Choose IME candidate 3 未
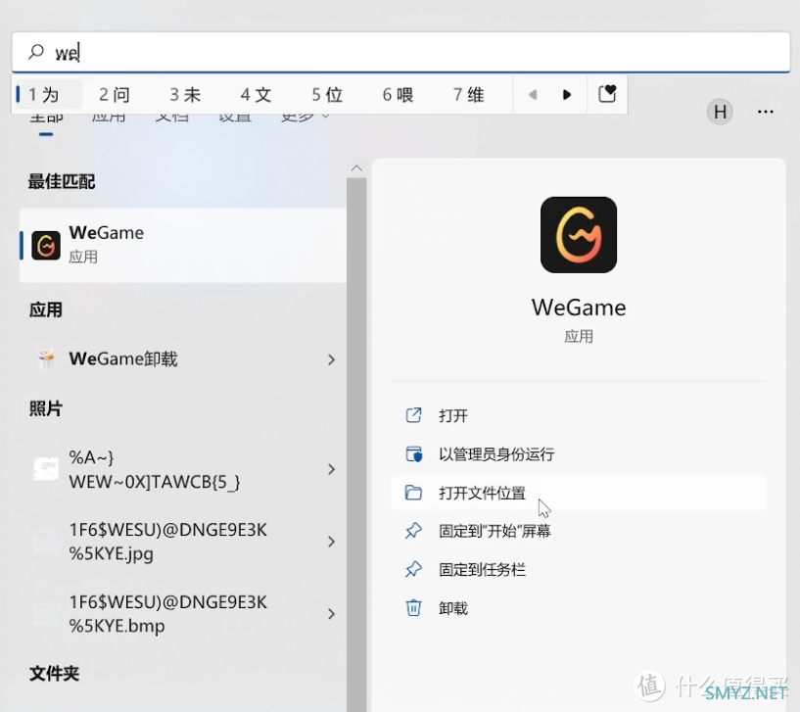Viewport: 800px width, 712px height. pyautogui.click(x=185, y=95)
